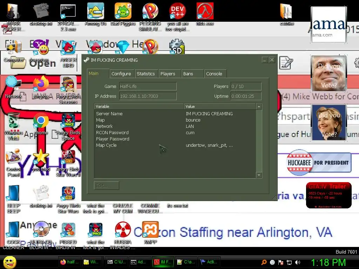Viewport: 359px width, 269px height.
Task: Select the Server Name row
Action: click(175, 114)
